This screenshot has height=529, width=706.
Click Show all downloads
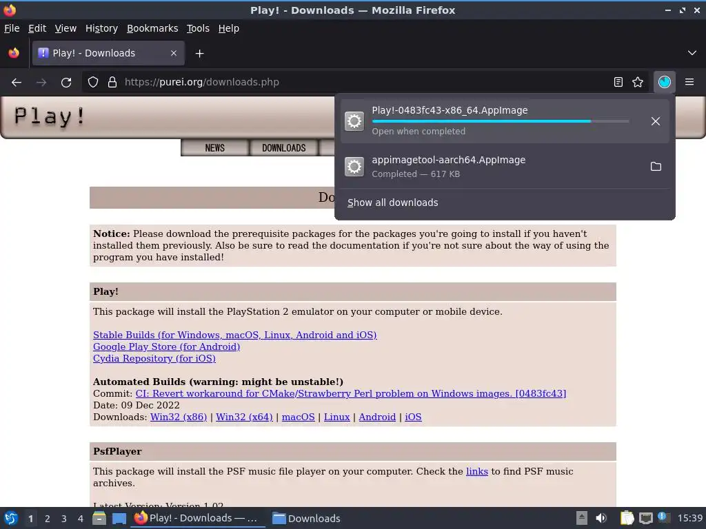(x=392, y=203)
